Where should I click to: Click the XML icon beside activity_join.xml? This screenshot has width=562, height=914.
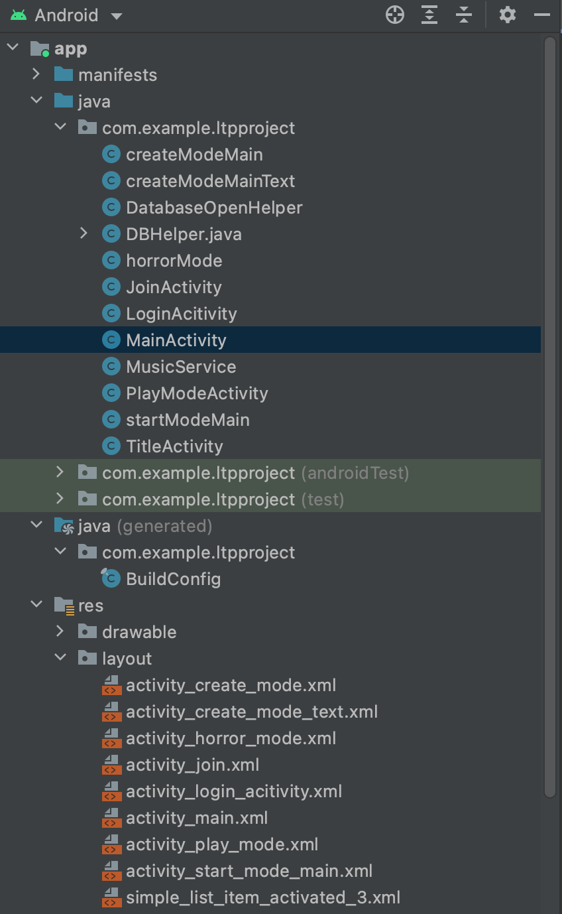coord(111,764)
